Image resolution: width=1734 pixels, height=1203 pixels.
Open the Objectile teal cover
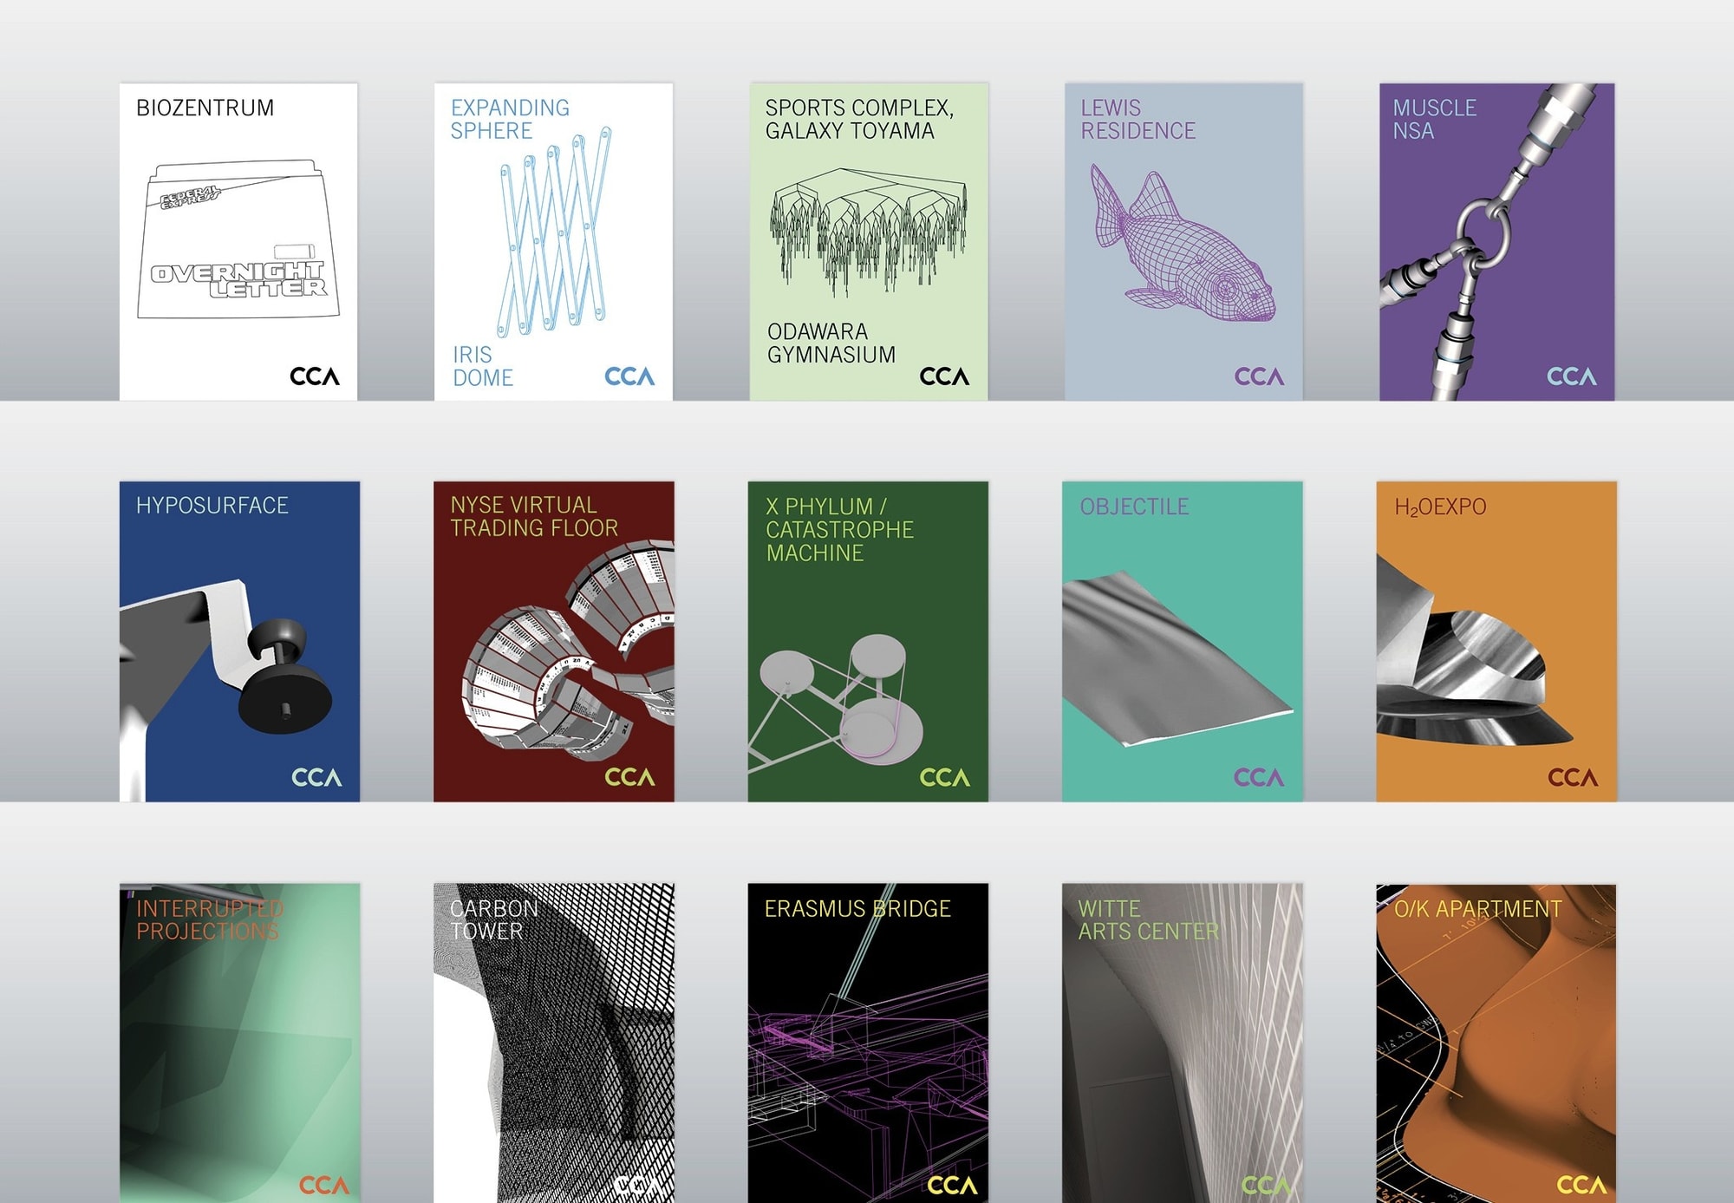[1183, 642]
